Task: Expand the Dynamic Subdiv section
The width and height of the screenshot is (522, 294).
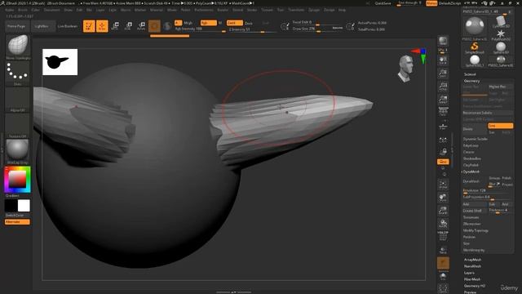Action: tap(475, 139)
